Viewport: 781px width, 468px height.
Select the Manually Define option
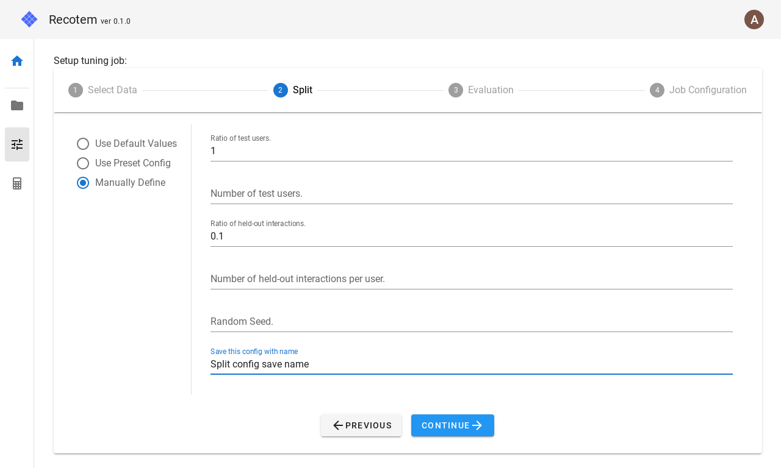[83, 183]
